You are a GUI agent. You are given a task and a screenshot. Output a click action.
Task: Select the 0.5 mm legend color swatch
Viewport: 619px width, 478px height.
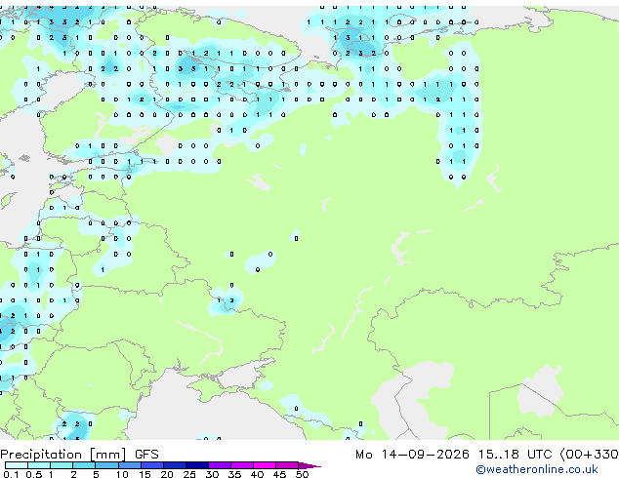pyautogui.click(x=39, y=465)
